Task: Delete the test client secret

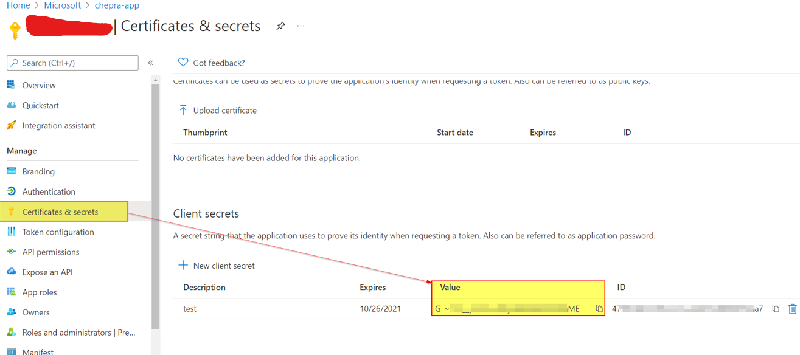Action: pos(792,308)
